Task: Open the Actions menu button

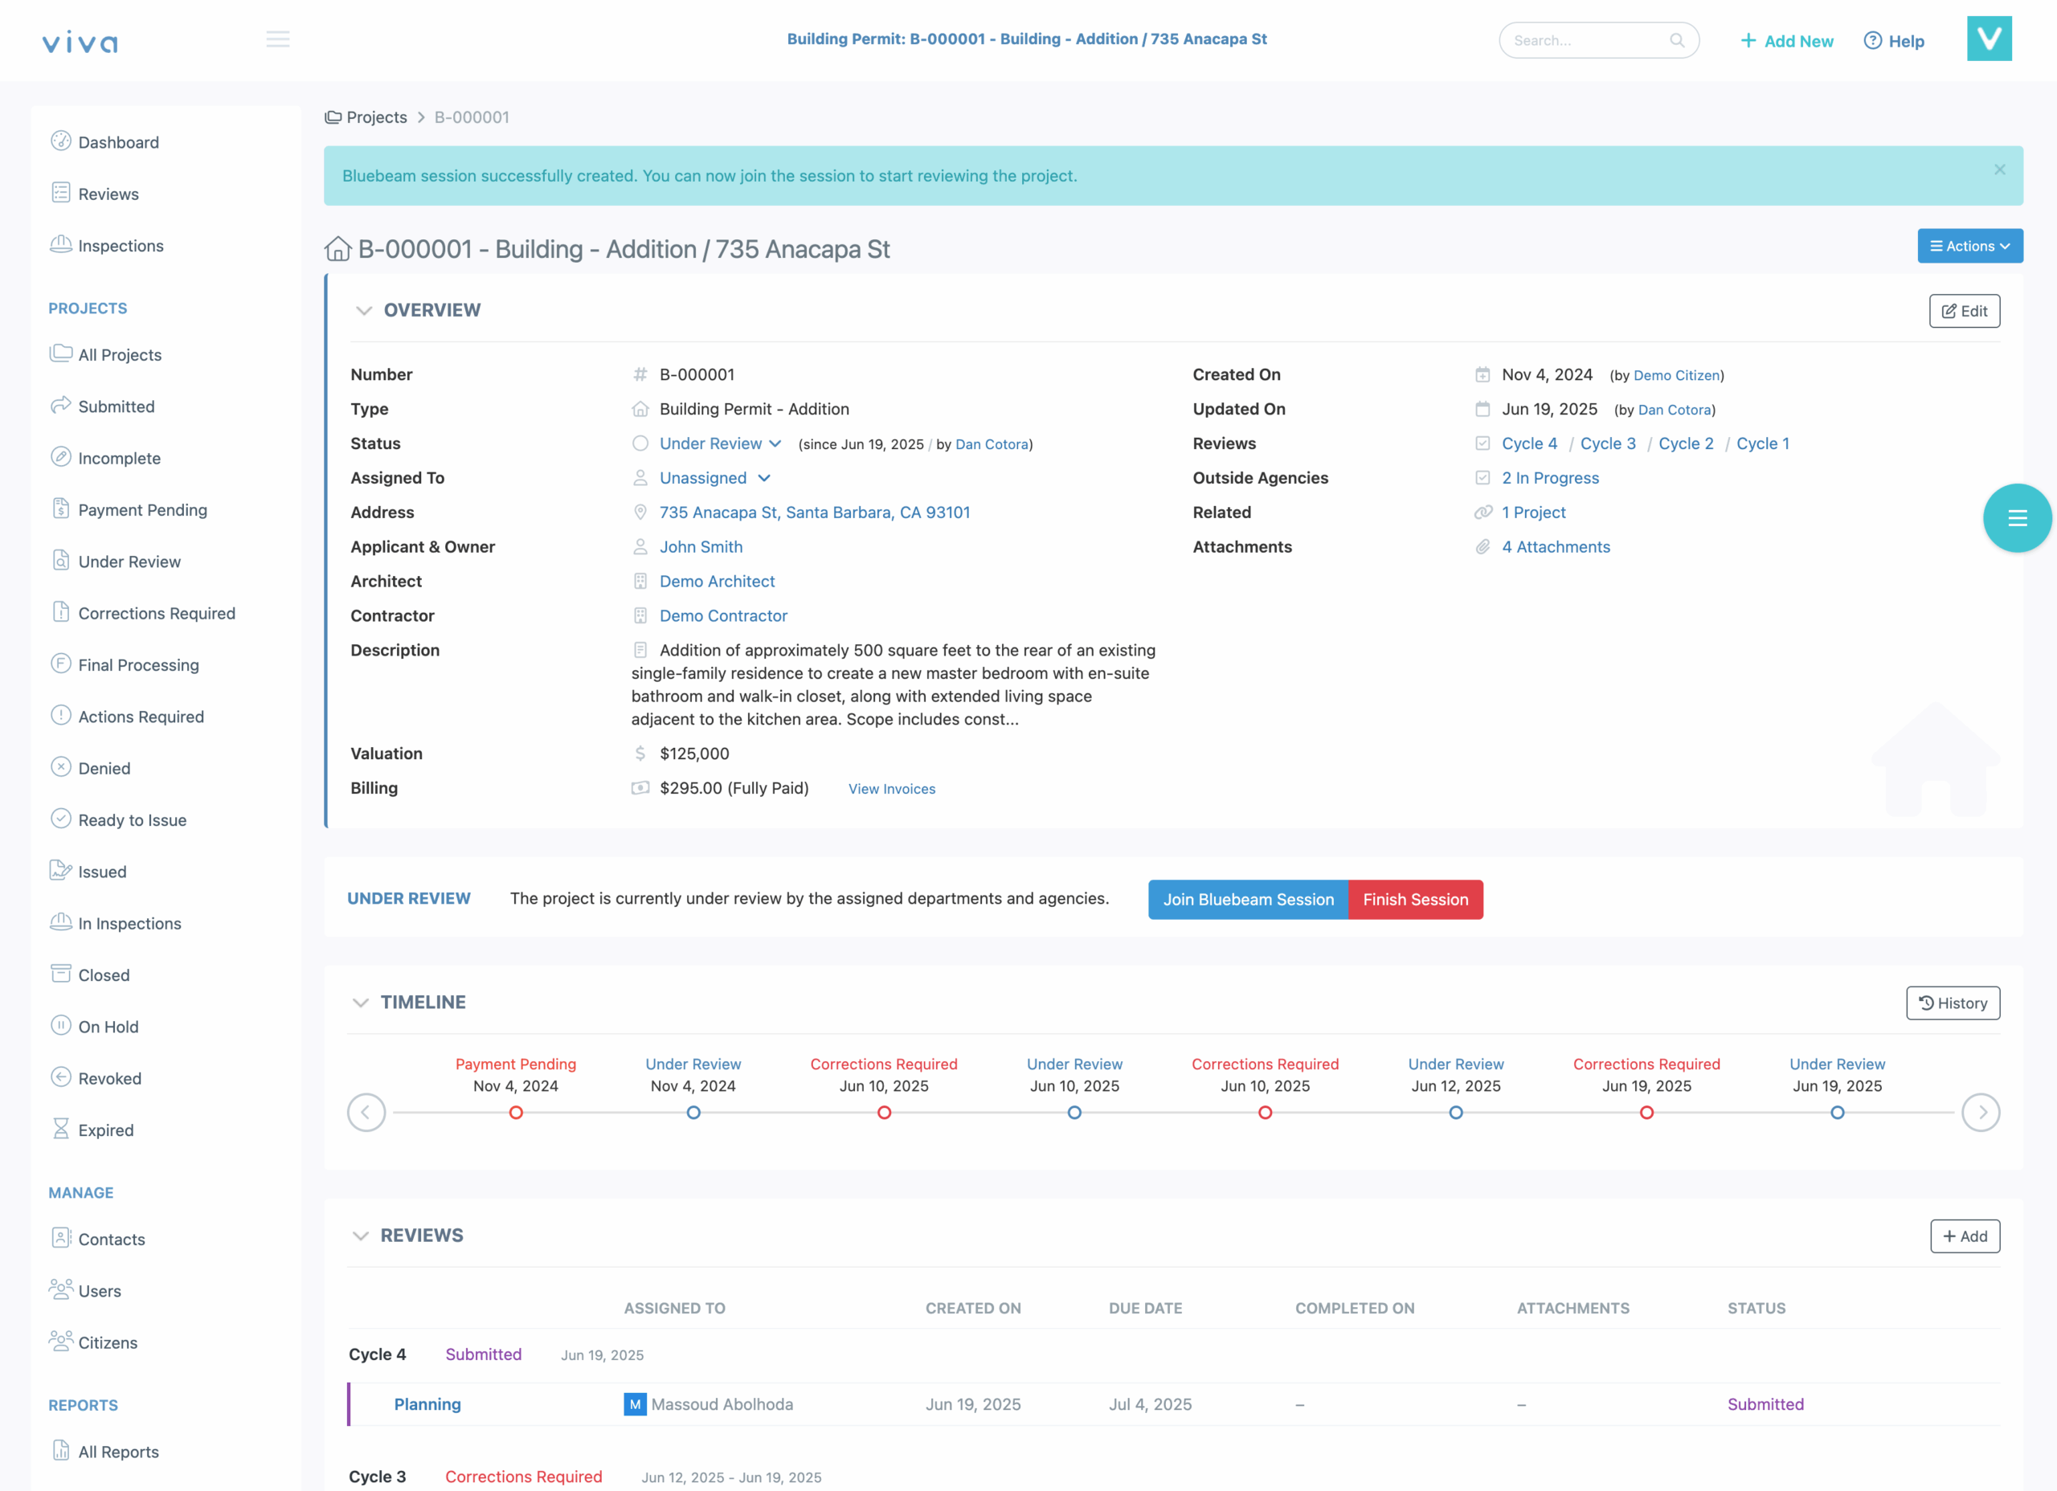Action: tap(1969, 246)
